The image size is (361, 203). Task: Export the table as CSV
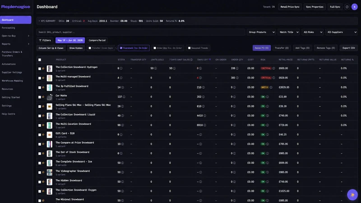click(348, 48)
